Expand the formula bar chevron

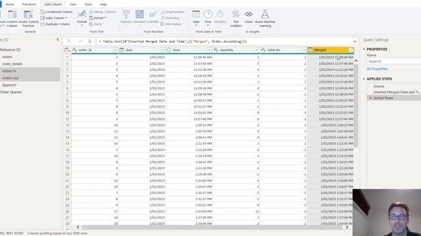coord(355,41)
